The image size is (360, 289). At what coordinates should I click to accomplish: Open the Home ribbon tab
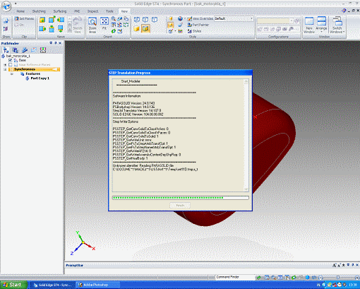pos(20,11)
